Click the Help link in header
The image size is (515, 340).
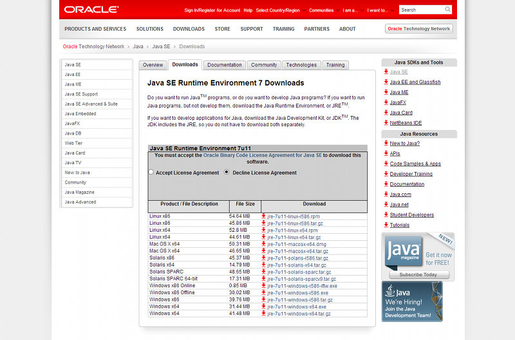(248, 10)
